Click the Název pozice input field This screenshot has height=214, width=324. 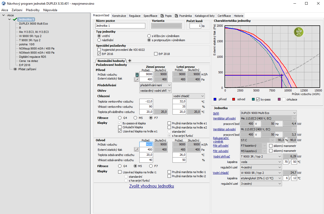click(x=120, y=26)
